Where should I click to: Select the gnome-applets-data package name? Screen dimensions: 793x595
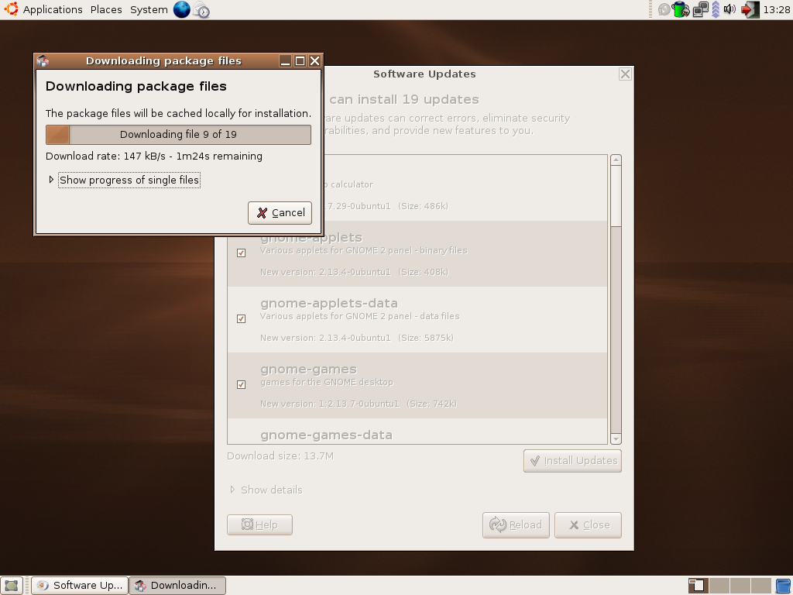pyautogui.click(x=329, y=304)
